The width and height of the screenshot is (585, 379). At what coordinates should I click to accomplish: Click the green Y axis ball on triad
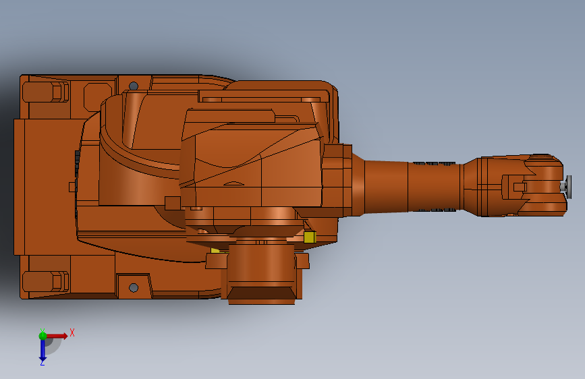(x=43, y=336)
